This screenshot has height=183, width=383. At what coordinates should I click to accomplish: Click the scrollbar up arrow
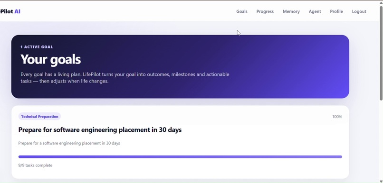tap(381, 2)
